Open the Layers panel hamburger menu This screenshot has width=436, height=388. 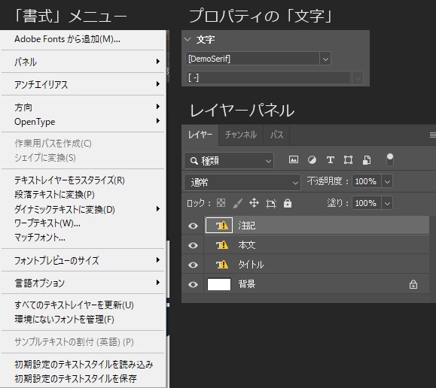point(433,135)
